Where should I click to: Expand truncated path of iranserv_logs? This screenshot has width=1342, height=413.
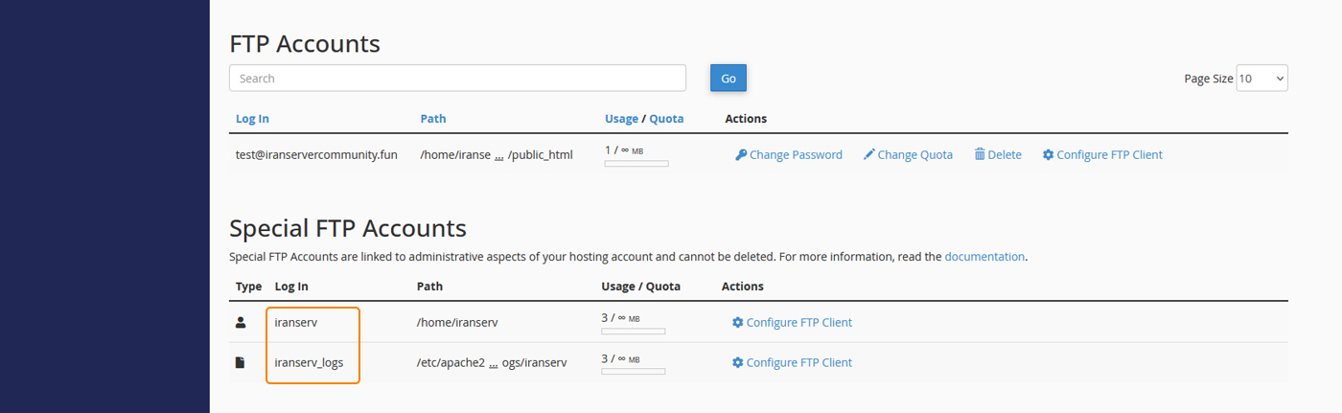[x=493, y=363]
